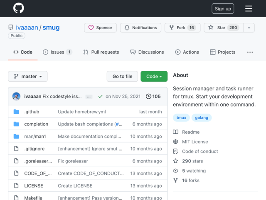Open the 290 stars link
266x200 pixels.
192,161
